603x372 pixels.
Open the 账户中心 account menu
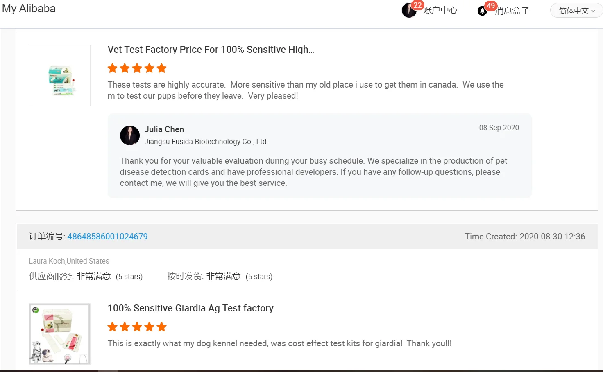[440, 11]
